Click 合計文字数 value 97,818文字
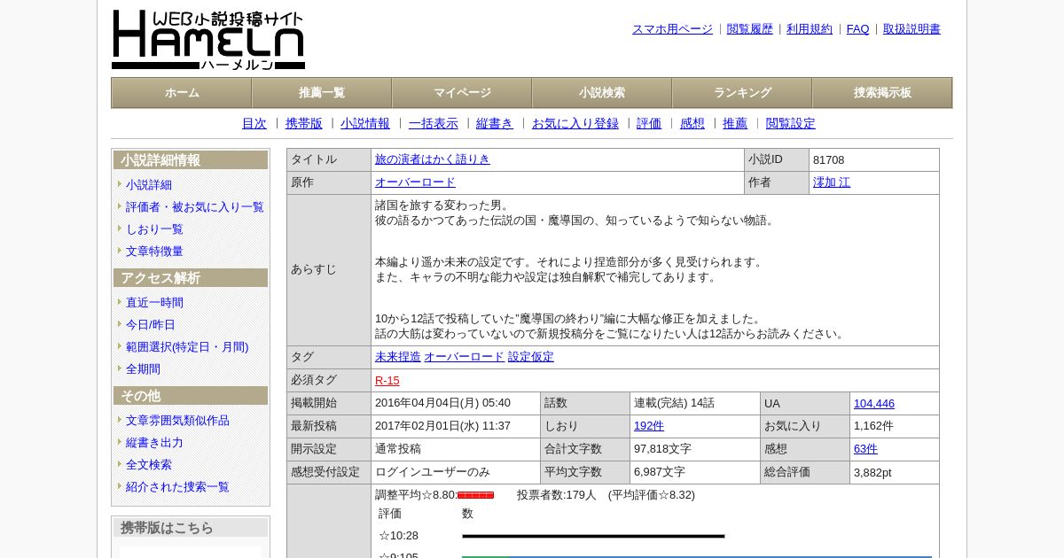Screen dimensions: 1064x558 (x=662, y=449)
